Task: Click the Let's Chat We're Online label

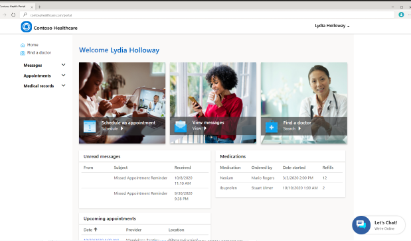Action: (x=386, y=225)
